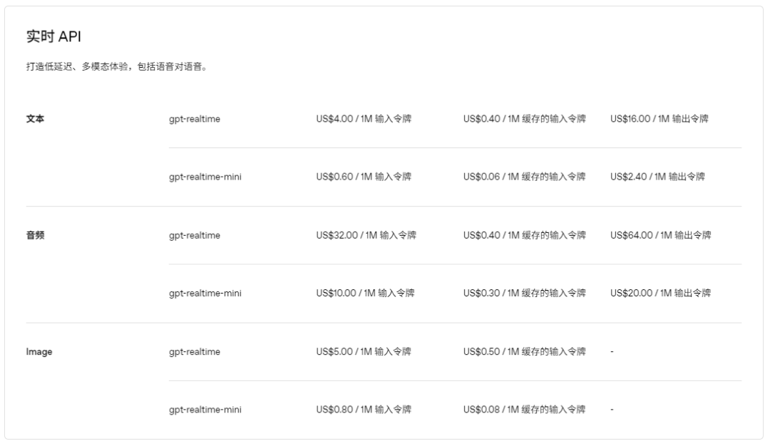770x441 pixels.
Task: Select the US$10.00 / 1M input price
Action: click(366, 293)
